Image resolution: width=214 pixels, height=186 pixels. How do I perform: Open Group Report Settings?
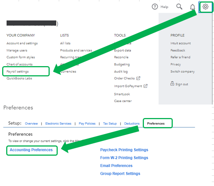(x=120, y=174)
